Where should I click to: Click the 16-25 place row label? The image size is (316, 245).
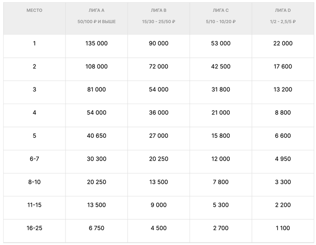pyautogui.click(x=34, y=228)
